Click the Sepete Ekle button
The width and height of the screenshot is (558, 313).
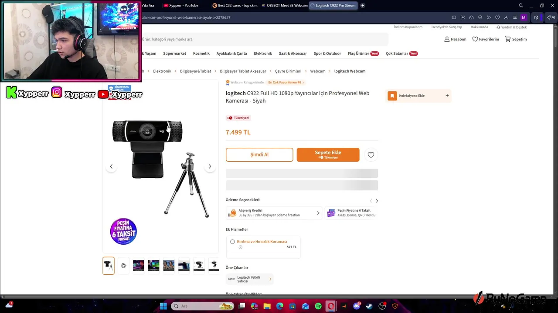point(328,155)
